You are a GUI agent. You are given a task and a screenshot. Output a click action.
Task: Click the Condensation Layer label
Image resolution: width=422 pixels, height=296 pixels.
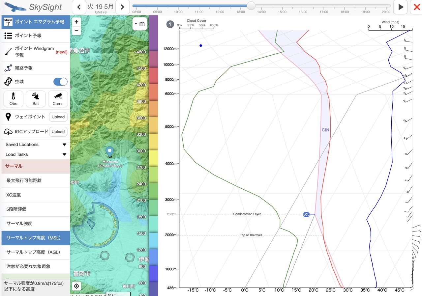click(247, 214)
